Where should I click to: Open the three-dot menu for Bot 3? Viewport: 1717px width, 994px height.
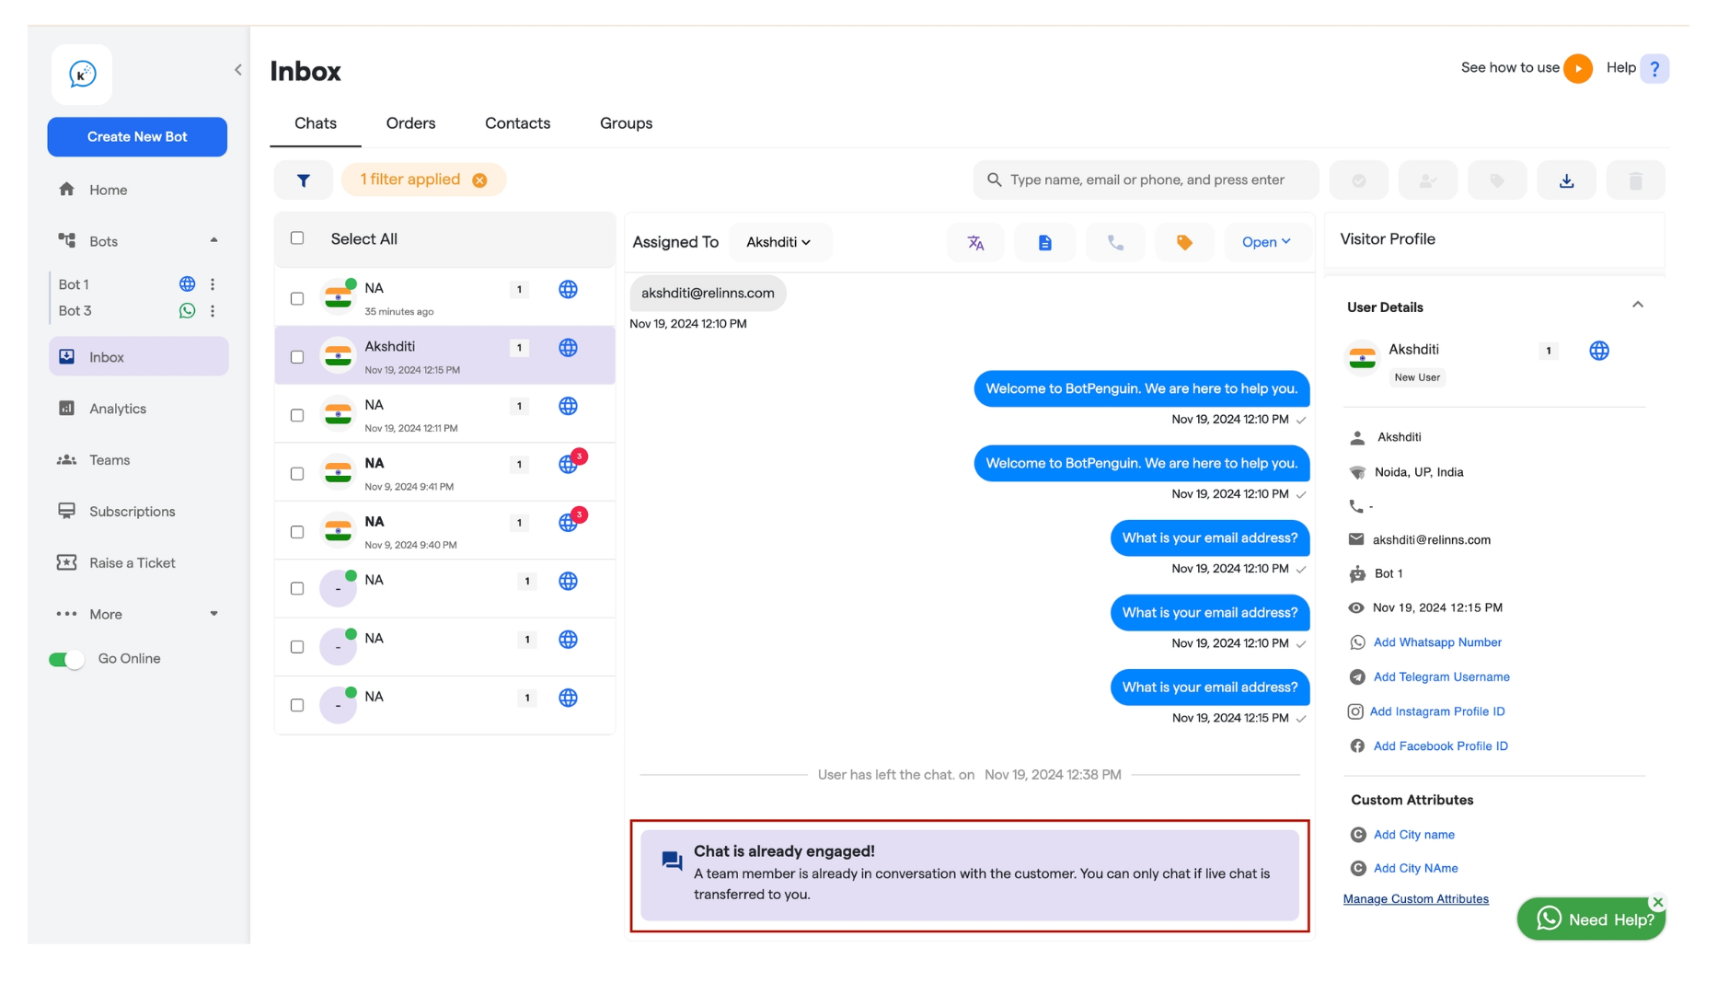pyautogui.click(x=213, y=311)
